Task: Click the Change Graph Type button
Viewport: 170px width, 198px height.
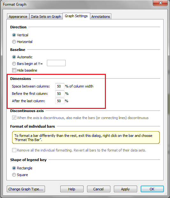Action: click(x=26, y=189)
